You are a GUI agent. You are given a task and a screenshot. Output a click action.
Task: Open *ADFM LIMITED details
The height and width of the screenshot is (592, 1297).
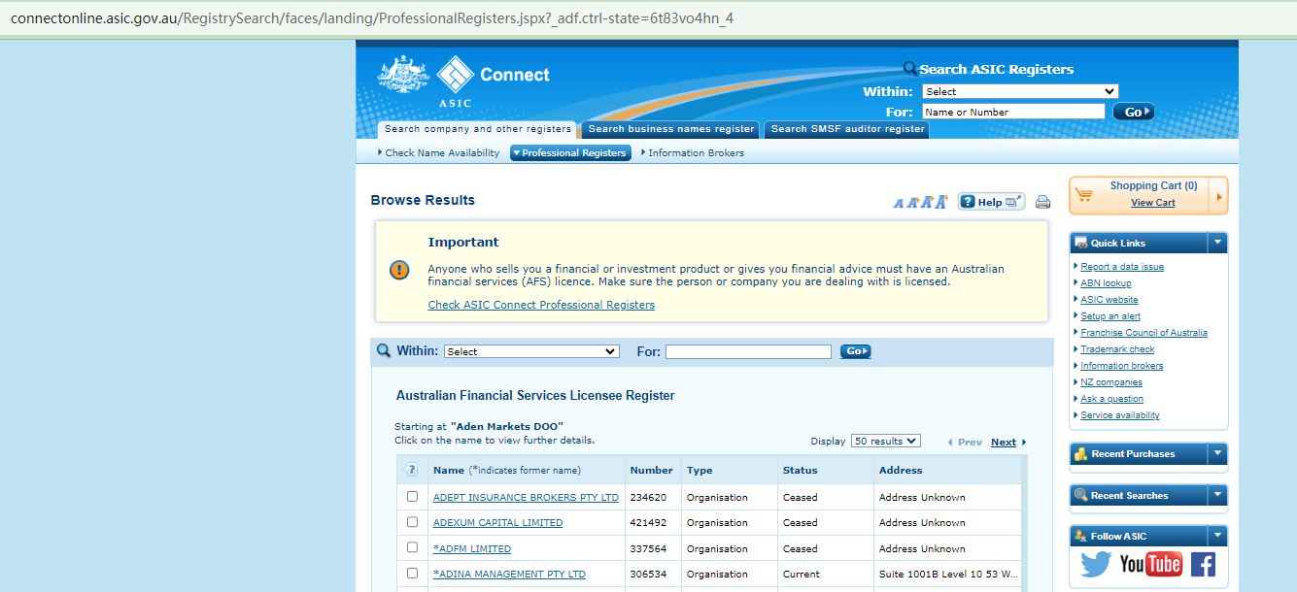tap(472, 548)
